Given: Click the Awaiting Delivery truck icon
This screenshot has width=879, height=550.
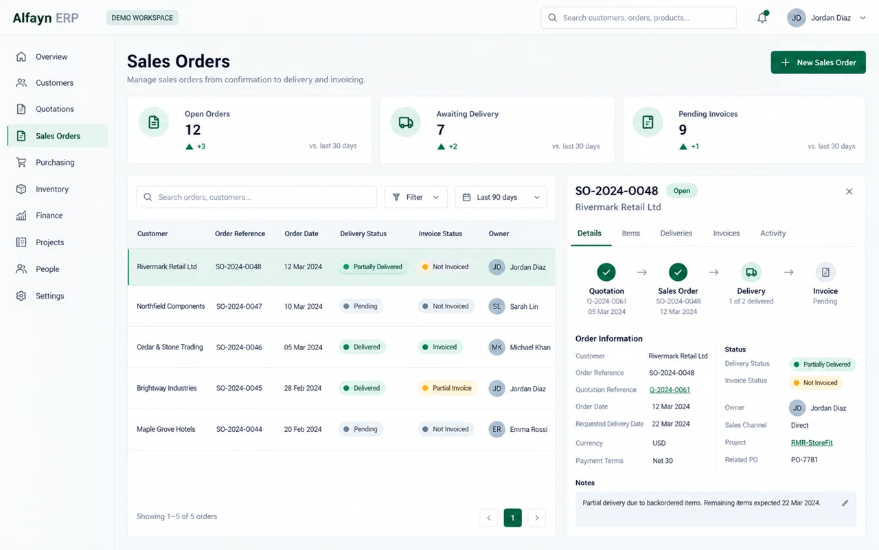Looking at the screenshot, I should (406, 122).
